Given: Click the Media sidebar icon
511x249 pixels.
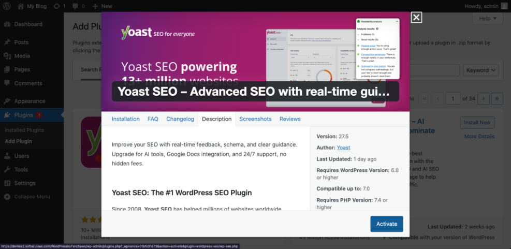Looking at the screenshot, I should 7,56.
